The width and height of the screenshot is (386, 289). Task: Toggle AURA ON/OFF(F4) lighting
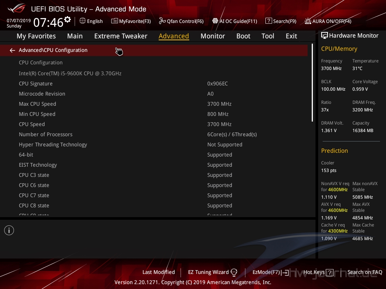click(x=328, y=21)
